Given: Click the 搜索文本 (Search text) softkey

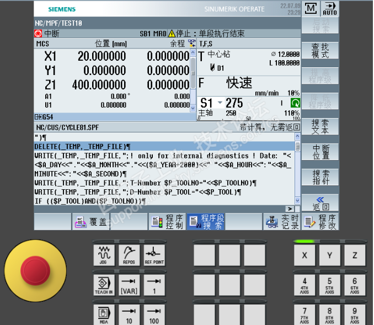Looking at the screenshot, I should (320, 127).
